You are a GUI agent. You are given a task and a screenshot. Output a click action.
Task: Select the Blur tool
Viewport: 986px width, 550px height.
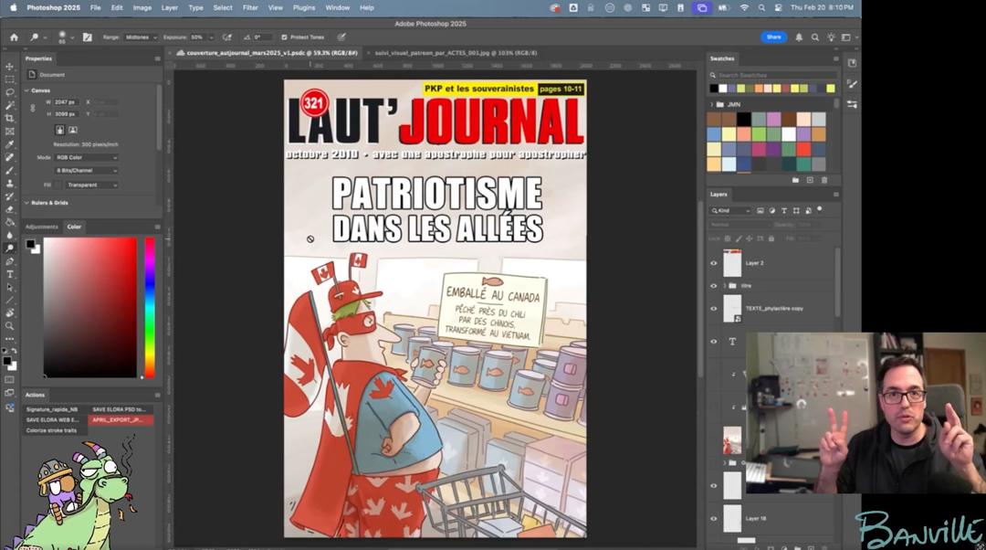pyautogui.click(x=9, y=236)
